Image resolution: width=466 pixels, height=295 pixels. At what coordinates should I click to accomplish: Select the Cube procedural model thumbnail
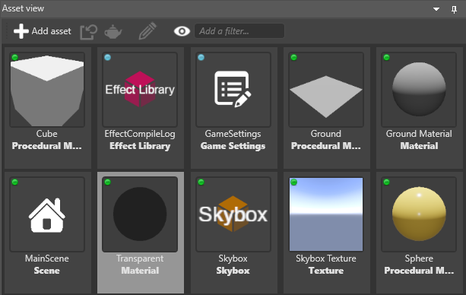(47, 90)
